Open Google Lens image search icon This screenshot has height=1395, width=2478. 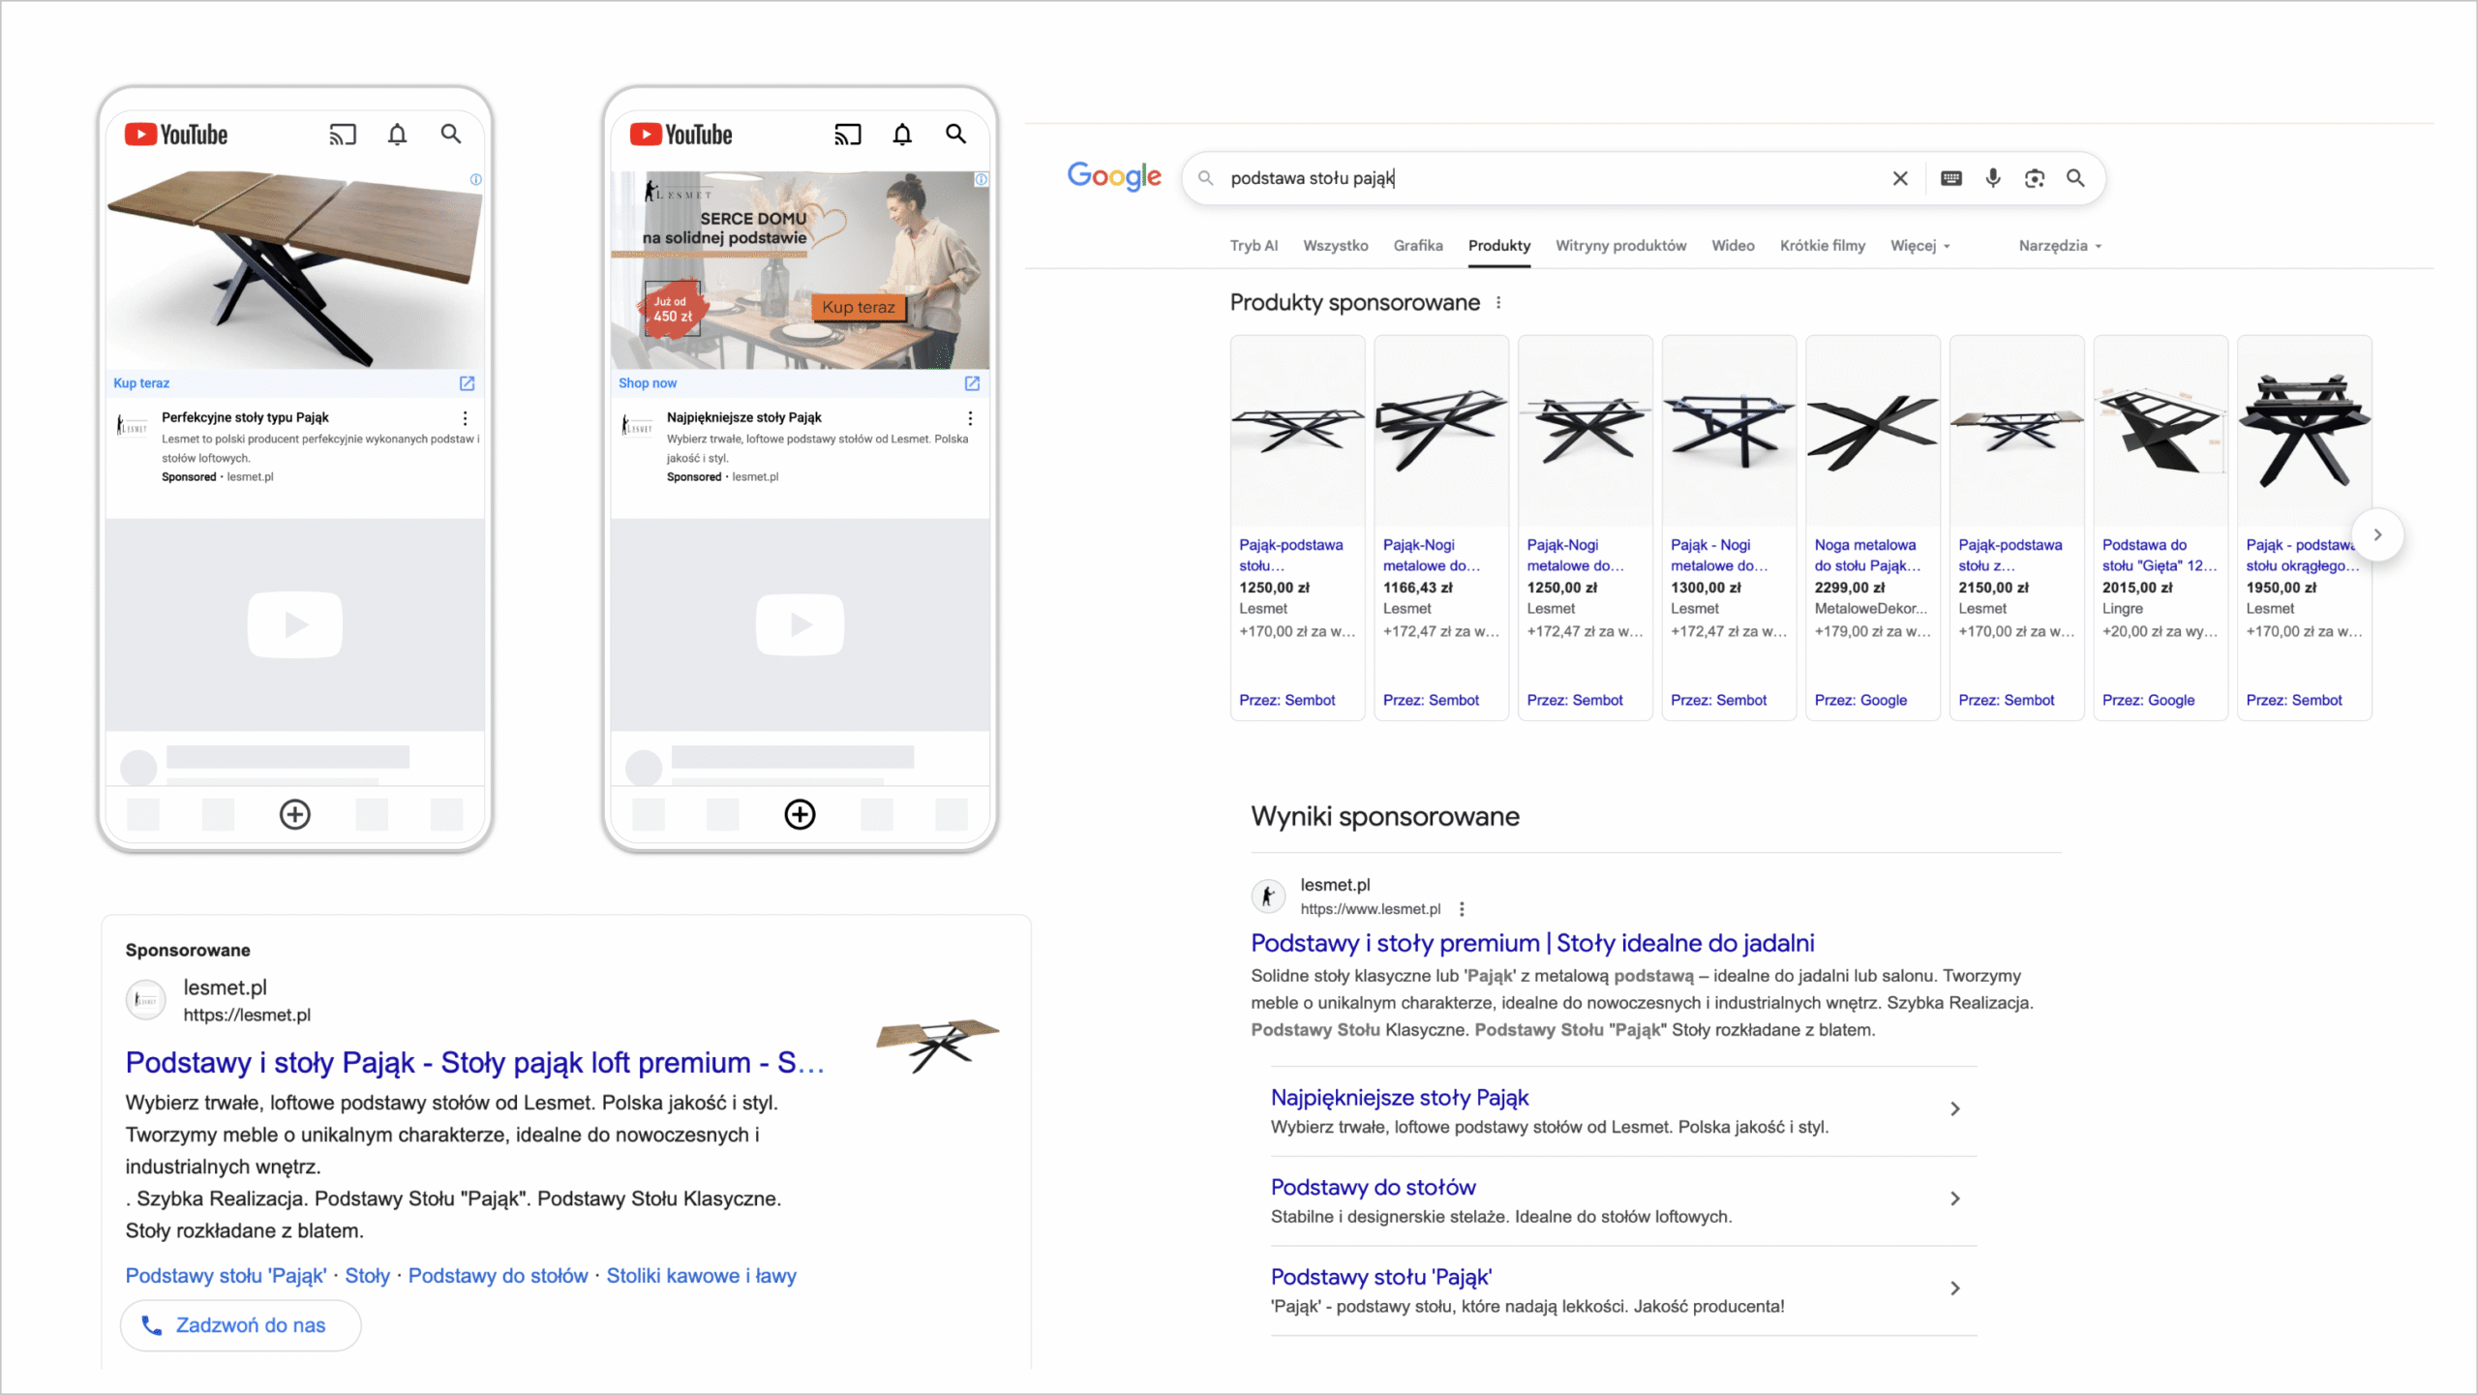point(2034,178)
